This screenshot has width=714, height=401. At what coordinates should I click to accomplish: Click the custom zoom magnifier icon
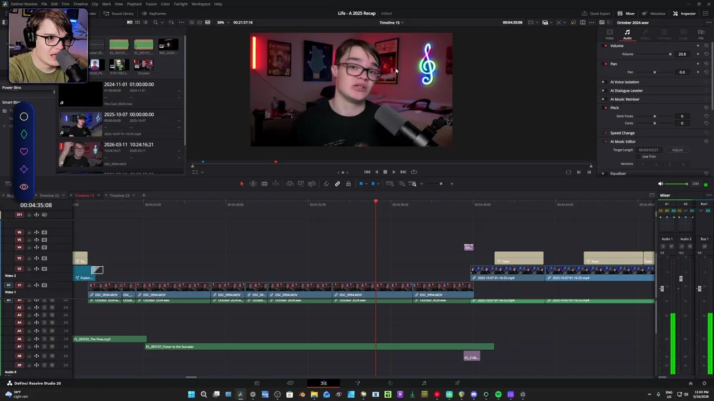pos(413,184)
